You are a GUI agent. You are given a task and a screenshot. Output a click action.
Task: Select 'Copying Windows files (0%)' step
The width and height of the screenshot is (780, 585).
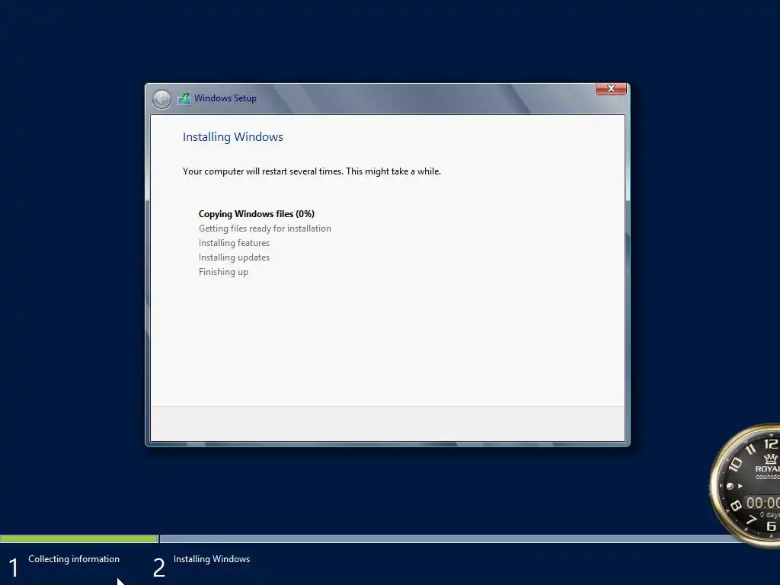coord(257,214)
